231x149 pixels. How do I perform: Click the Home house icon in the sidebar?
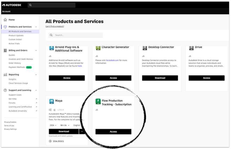pos(5,20)
